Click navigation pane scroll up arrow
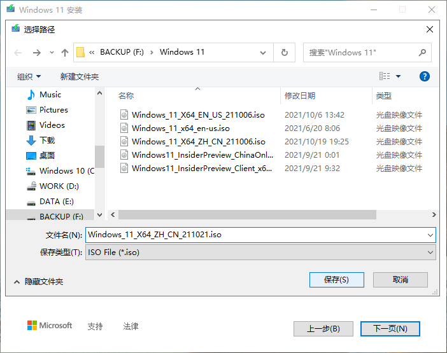The height and width of the screenshot is (353, 447). pyautogui.click(x=99, y=93)
